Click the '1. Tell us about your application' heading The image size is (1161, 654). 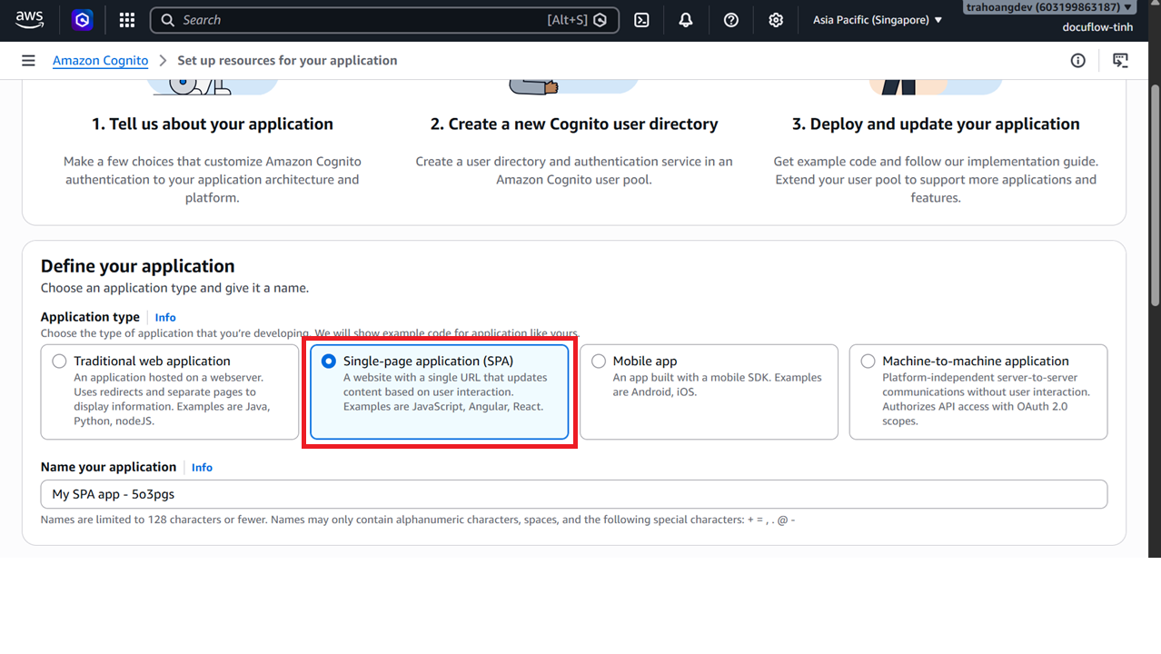pyautogui.click(x=213, y=124)
